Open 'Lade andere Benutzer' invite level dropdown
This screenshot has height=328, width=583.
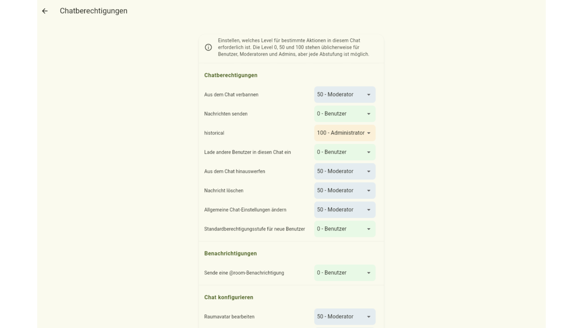click(x=345, y=152)
